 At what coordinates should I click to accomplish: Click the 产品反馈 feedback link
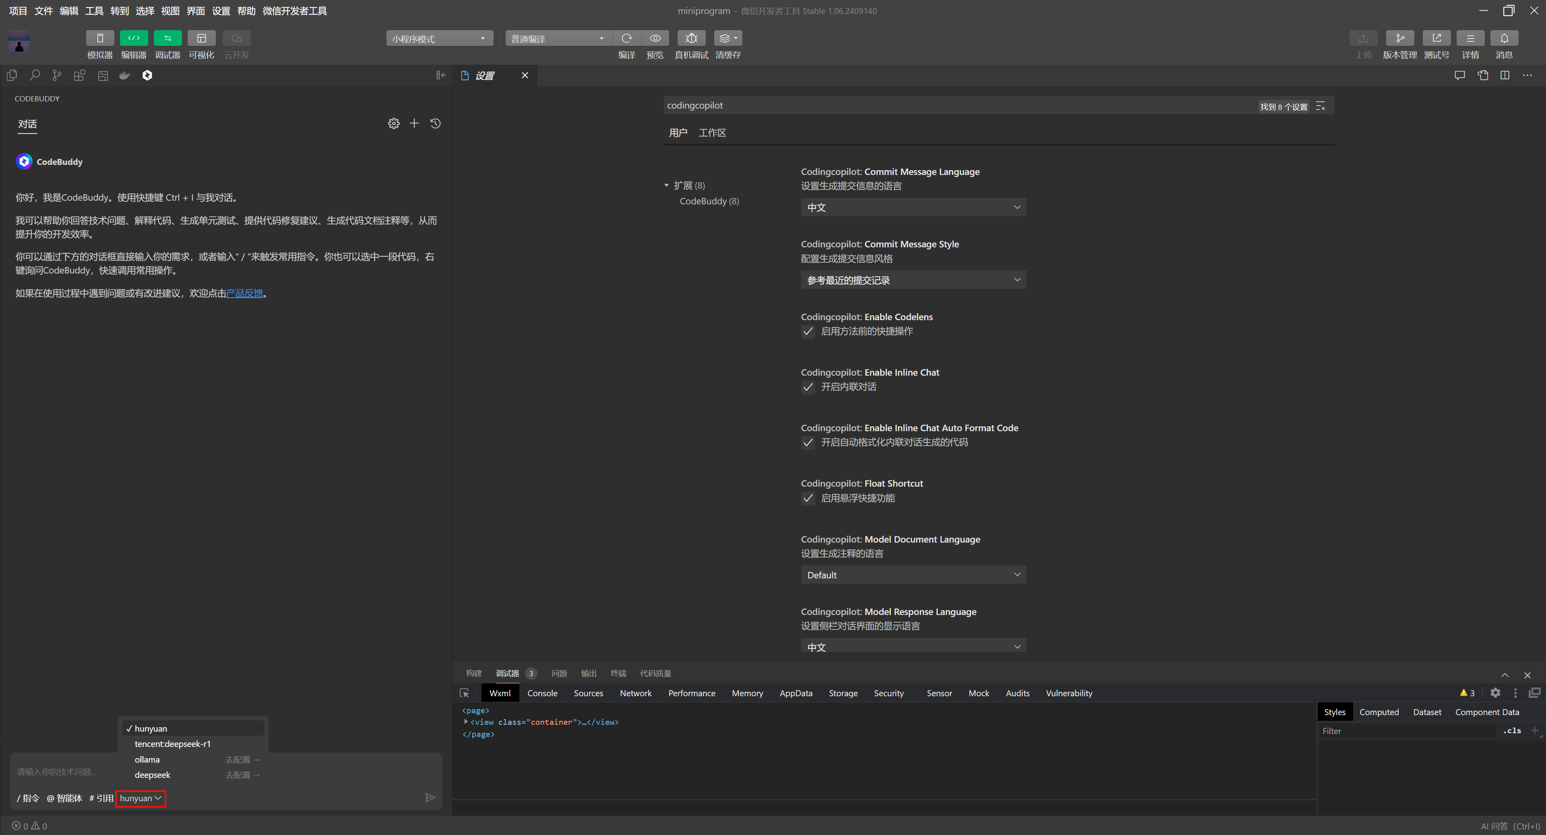pyautogui.click(x=244, y=293)
